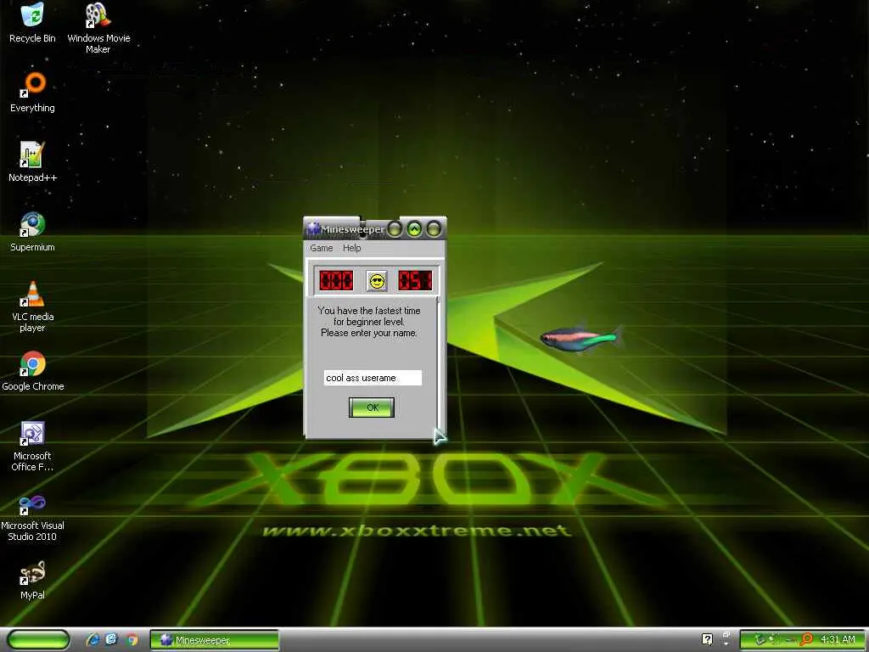
Task: Click the second blue quick launch icon
Action: click(111, 640)
